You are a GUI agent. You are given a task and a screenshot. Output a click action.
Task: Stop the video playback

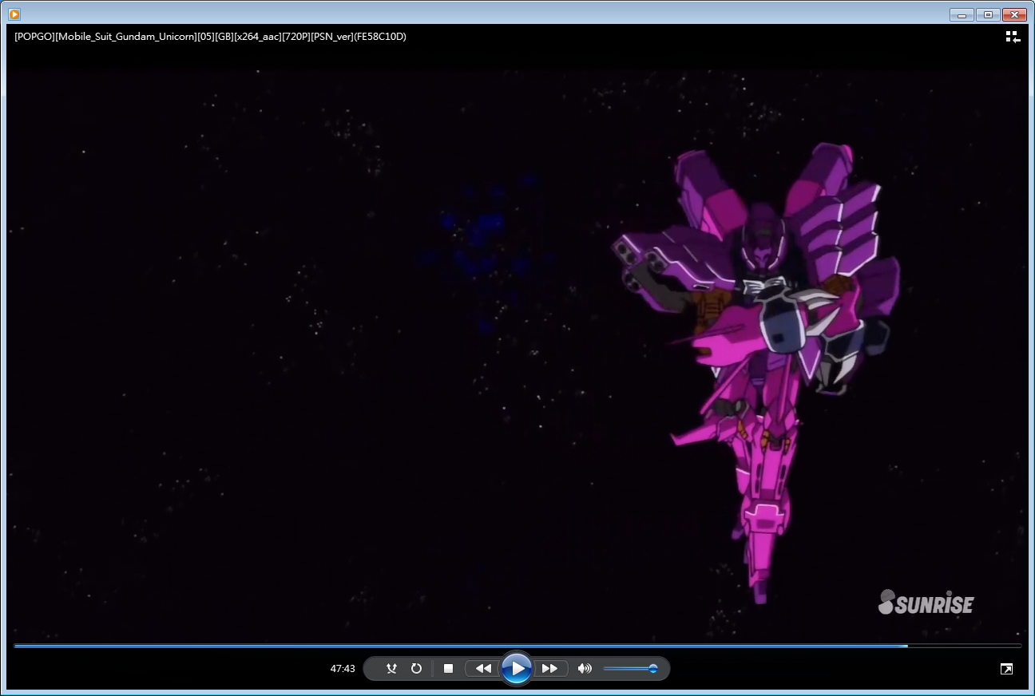tap(448, 669)
